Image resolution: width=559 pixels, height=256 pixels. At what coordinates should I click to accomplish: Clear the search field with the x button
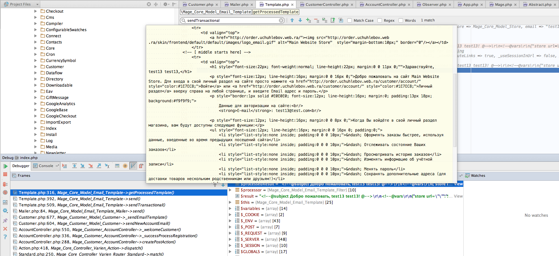(x=281, y=20)
